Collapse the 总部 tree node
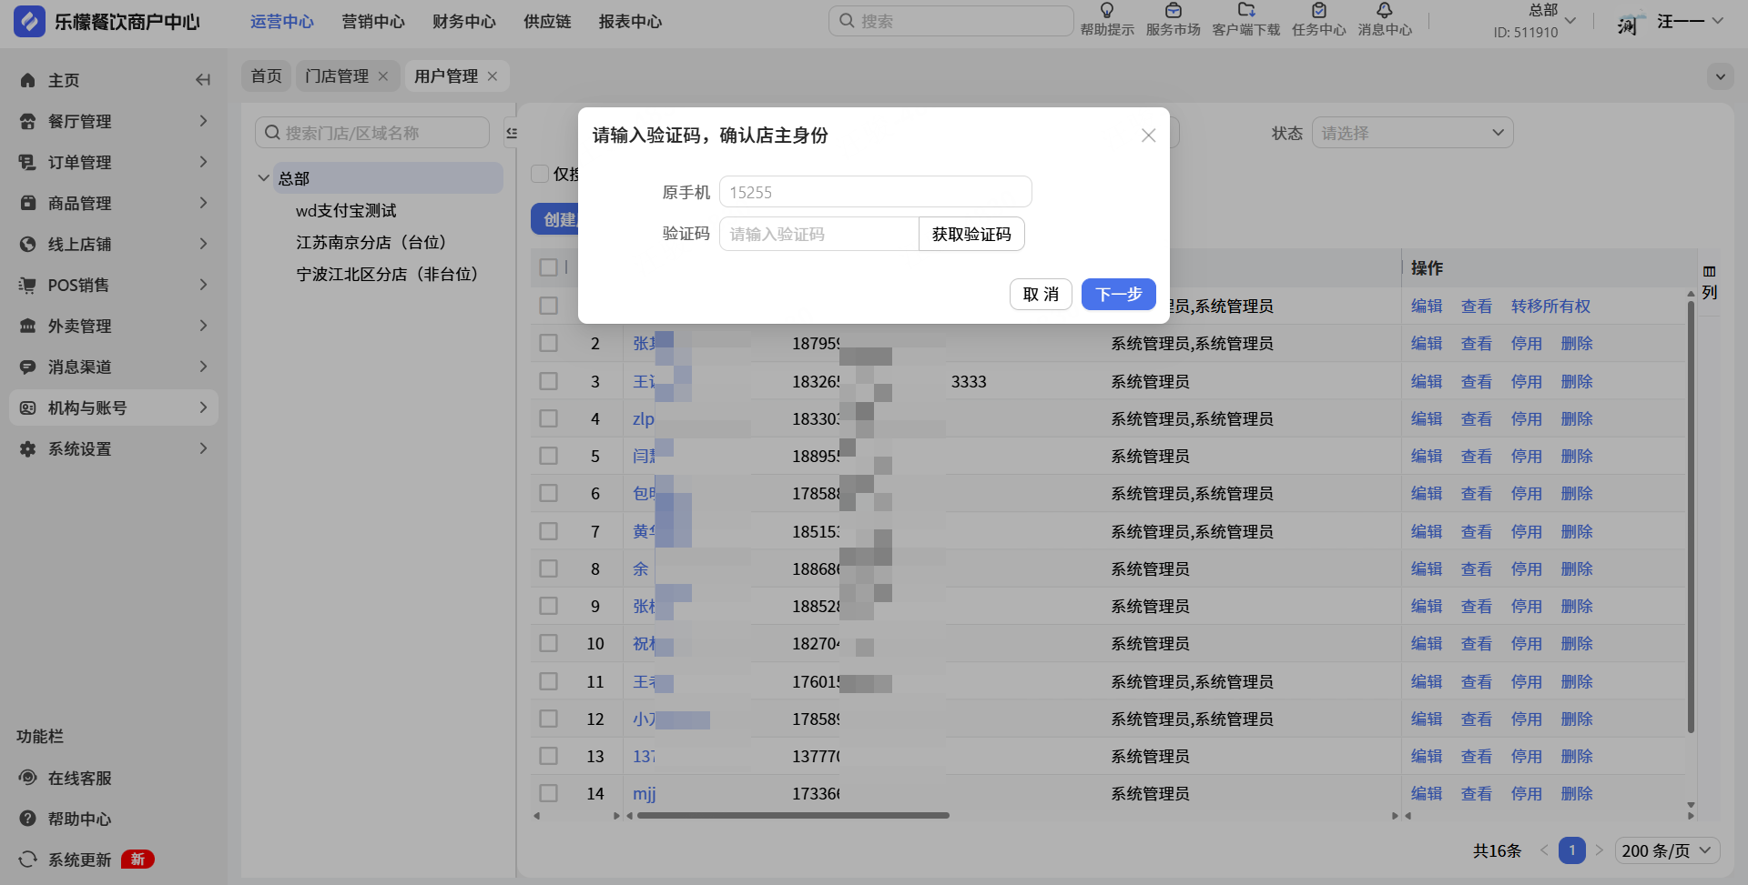Screen dimensions: 1748x885 click(264, 178)
